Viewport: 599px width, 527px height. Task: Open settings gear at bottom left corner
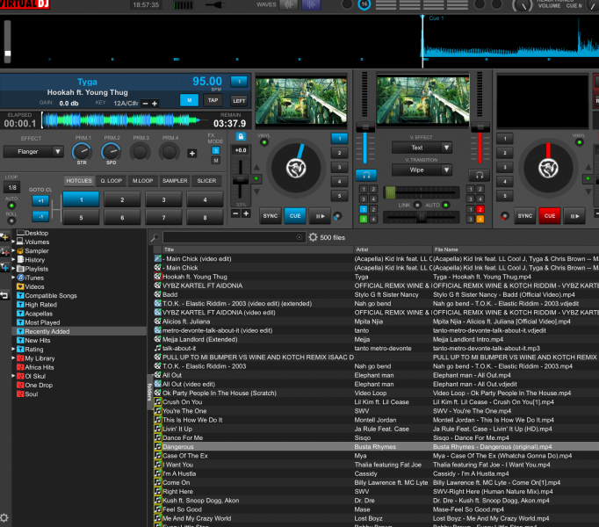[4, 518]
